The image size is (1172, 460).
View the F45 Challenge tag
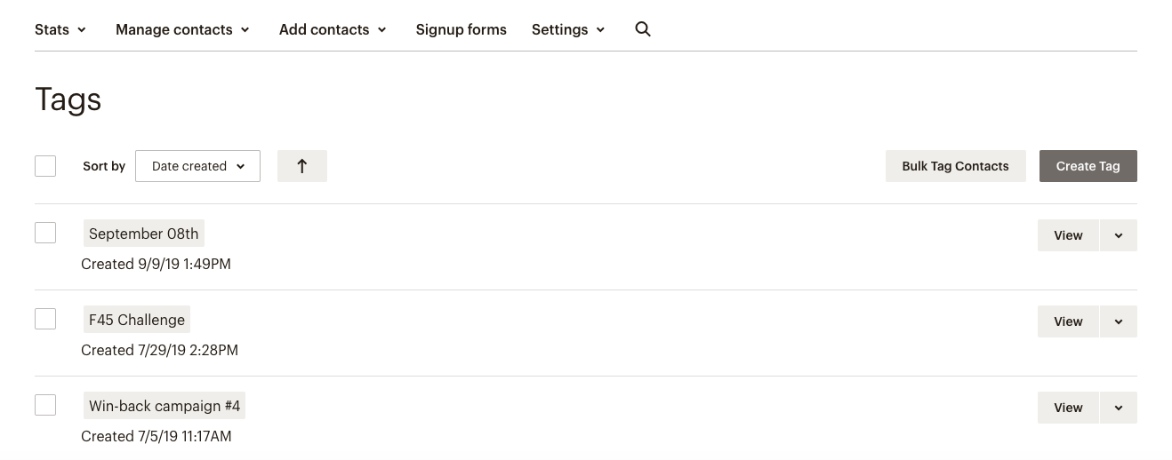coord(1068,321)
